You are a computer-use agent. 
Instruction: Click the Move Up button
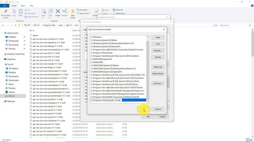(x=158, y=67)
